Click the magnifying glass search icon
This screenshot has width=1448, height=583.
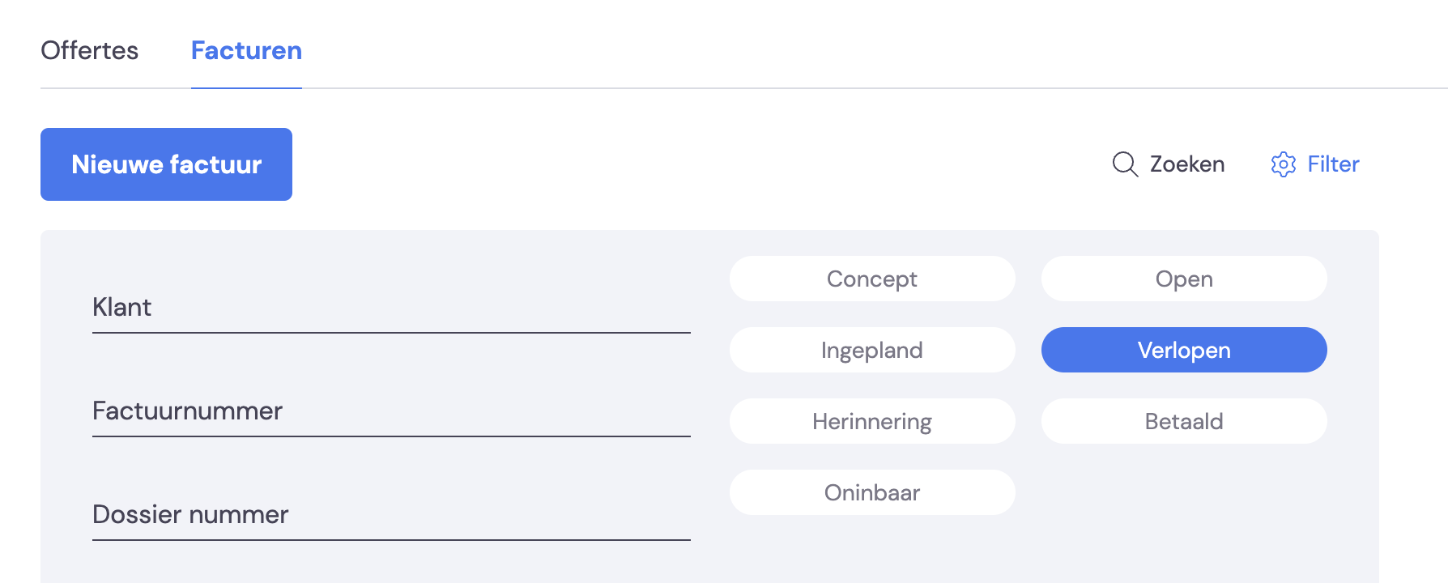(x=1125, y=164)
